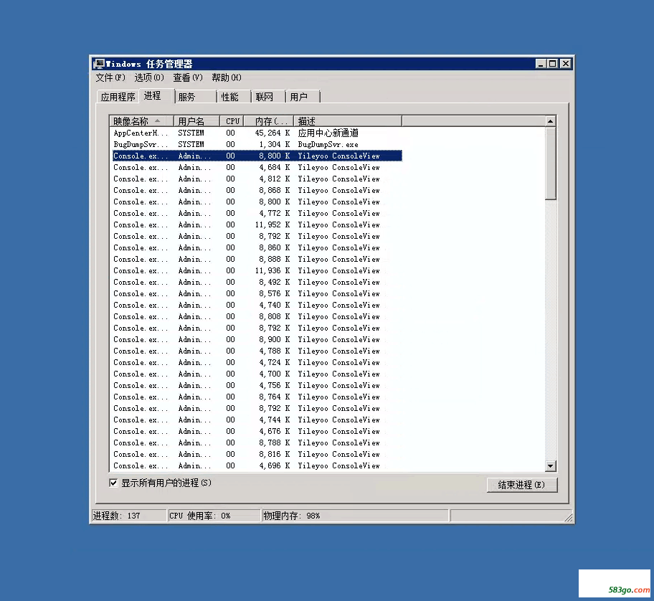Open the 帮助(H) menu
Viewport: 654px width, 601px height.
tap(227, 77)
